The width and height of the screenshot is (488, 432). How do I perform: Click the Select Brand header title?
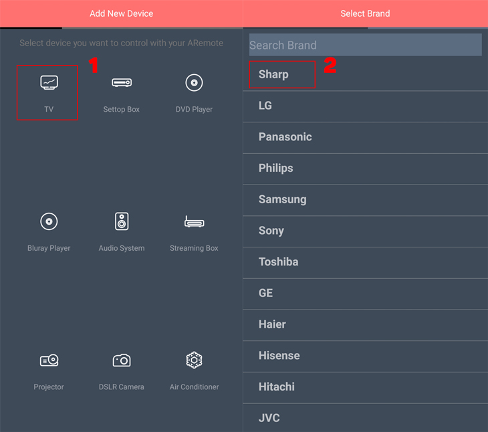point(365,13)
